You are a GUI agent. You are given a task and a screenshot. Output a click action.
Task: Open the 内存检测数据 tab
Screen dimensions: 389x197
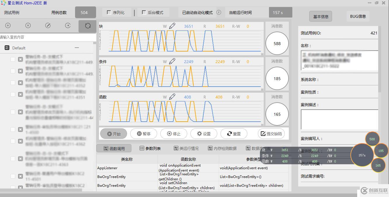222,148
